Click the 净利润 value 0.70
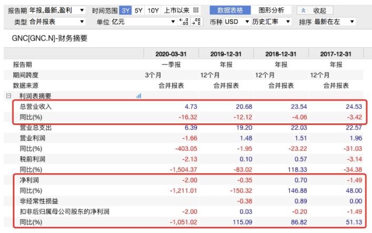Image resolution: width=372 pixels, height=233 pixels. 301,180
